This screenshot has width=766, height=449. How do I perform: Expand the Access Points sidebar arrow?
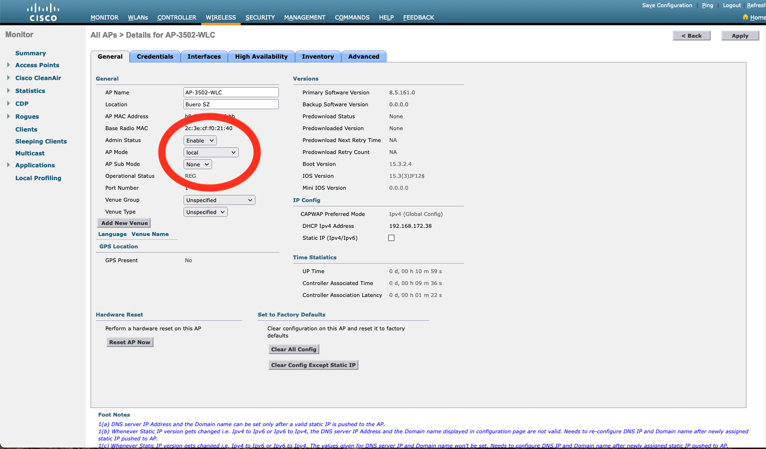coord(9,65)
